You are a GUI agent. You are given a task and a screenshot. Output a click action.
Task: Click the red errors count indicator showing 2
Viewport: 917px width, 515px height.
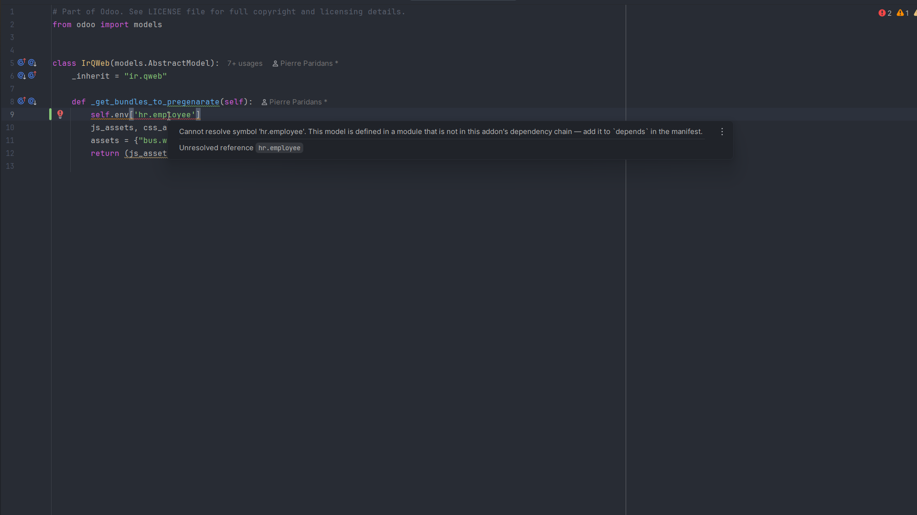(x=885, y=13)
